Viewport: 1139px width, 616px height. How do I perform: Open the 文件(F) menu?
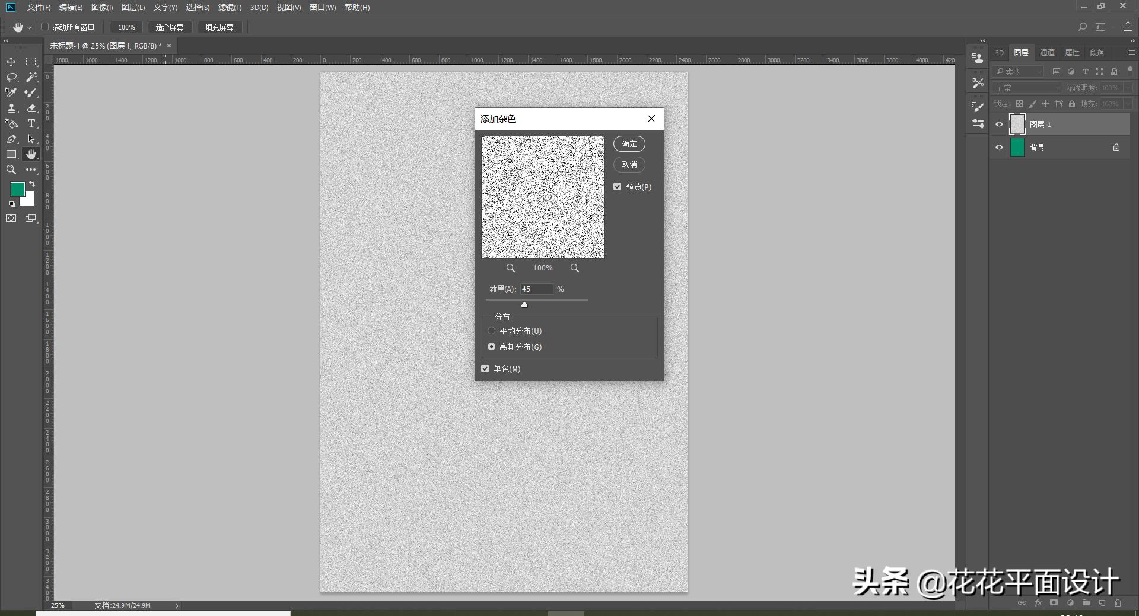click(x=39, y=8)
